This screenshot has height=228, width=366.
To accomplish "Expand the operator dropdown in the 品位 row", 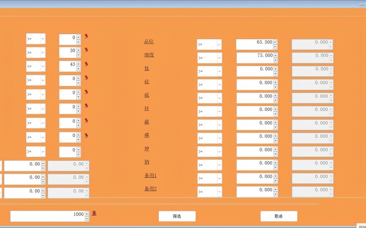I will 219,44.
